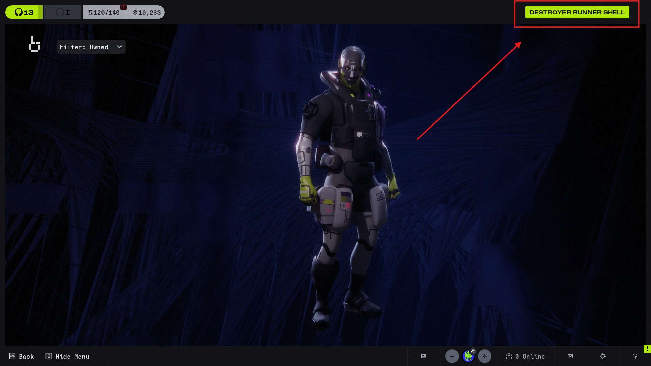Click the green level 13 runner badge
The height and width of the screenshot is (366, 651).
(x=24, y=13)
